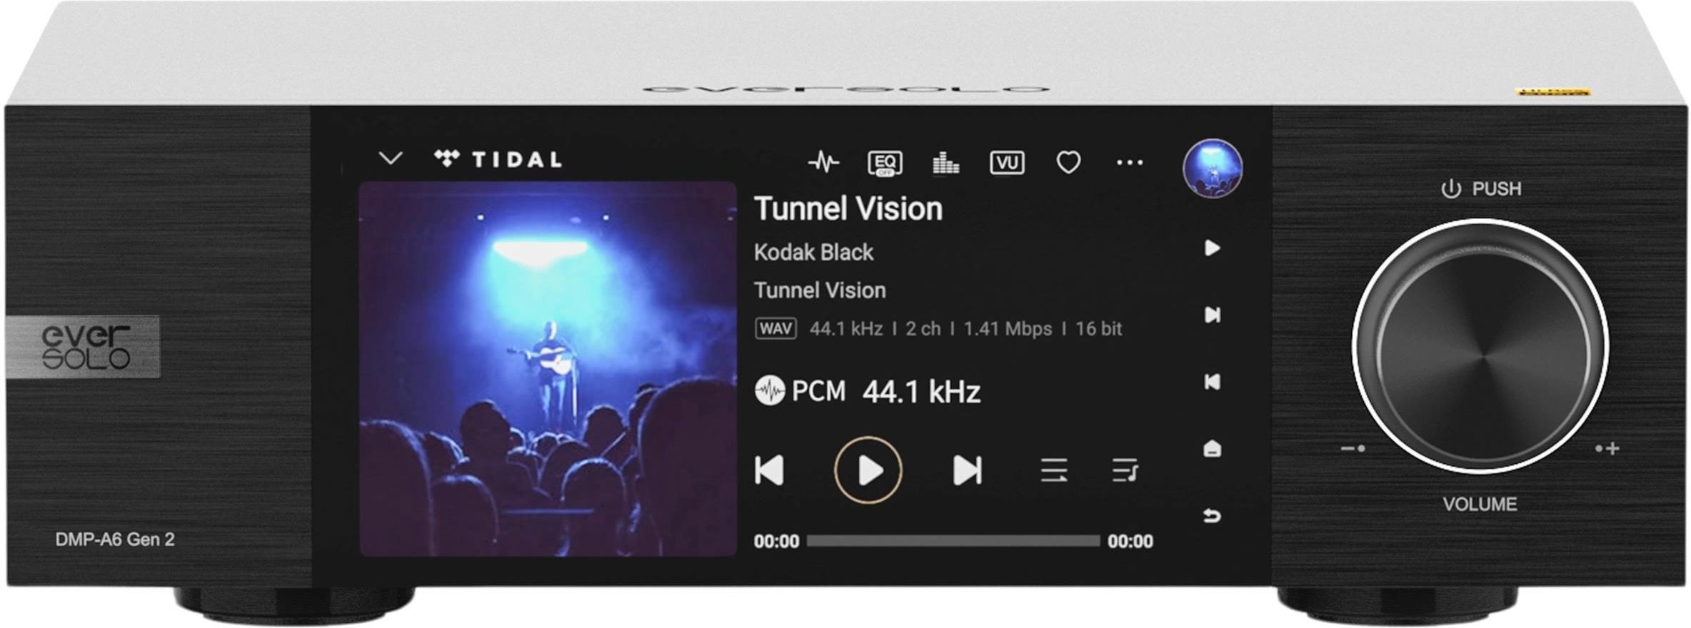
Task: Open the play queue list icon
Action: tap(1125, 470)
